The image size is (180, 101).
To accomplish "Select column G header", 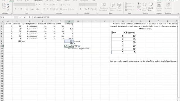I will pos(69,21).
